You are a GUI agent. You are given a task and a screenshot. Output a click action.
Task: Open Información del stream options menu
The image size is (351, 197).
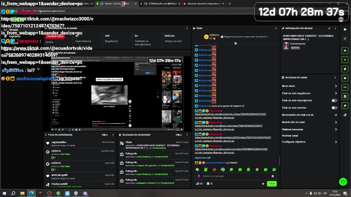point(335,28)
